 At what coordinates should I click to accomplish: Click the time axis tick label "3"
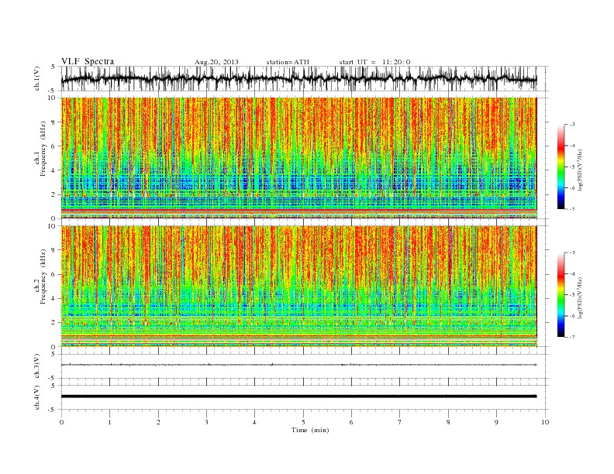[207, 422]
